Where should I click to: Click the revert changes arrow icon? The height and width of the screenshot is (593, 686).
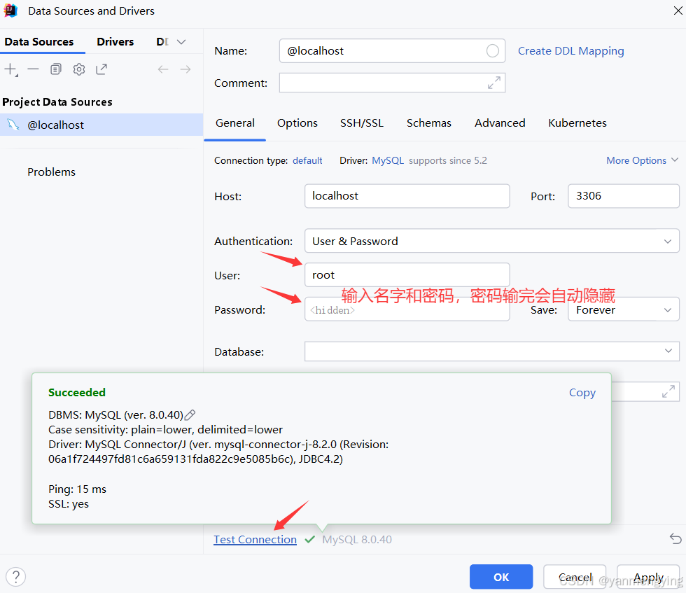click(x=675, y=538)
